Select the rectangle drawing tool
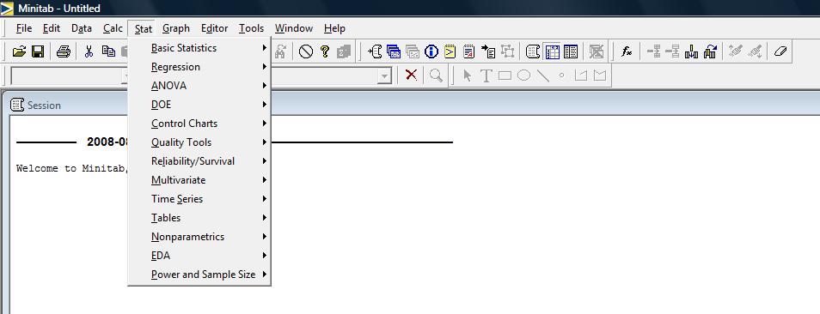 (505, 75)
